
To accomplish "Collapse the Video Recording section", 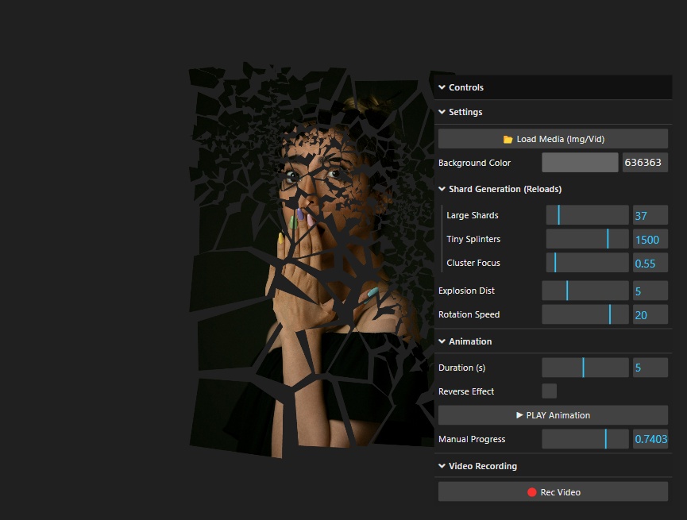I will [442, 466].
